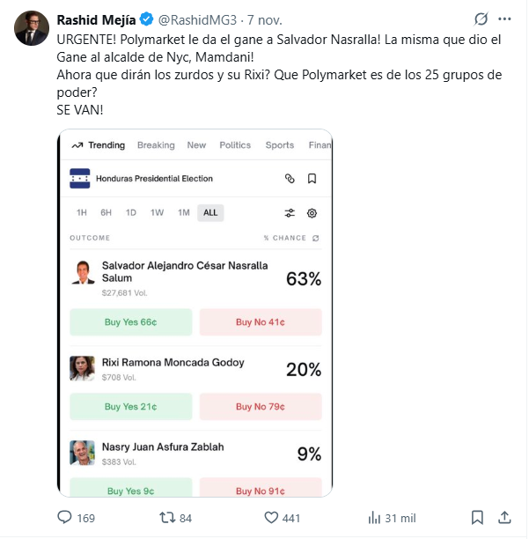This screenshot has height=539, width=529.
Task: Open post view analytics icon
Action: 373,518
